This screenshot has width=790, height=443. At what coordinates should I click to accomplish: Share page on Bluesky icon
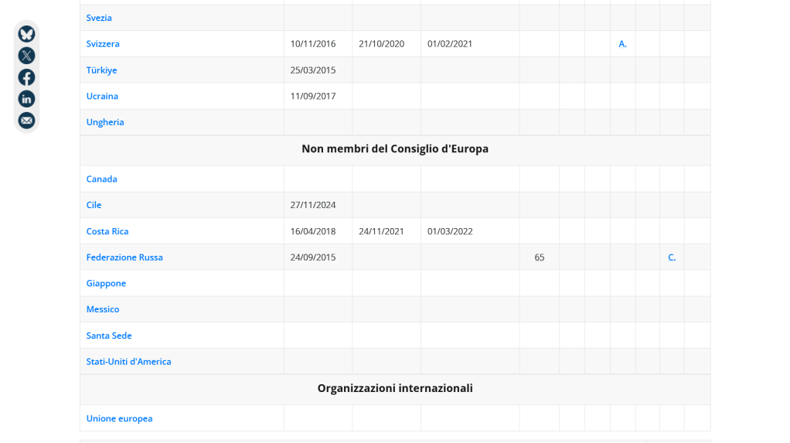pos(26,34)
